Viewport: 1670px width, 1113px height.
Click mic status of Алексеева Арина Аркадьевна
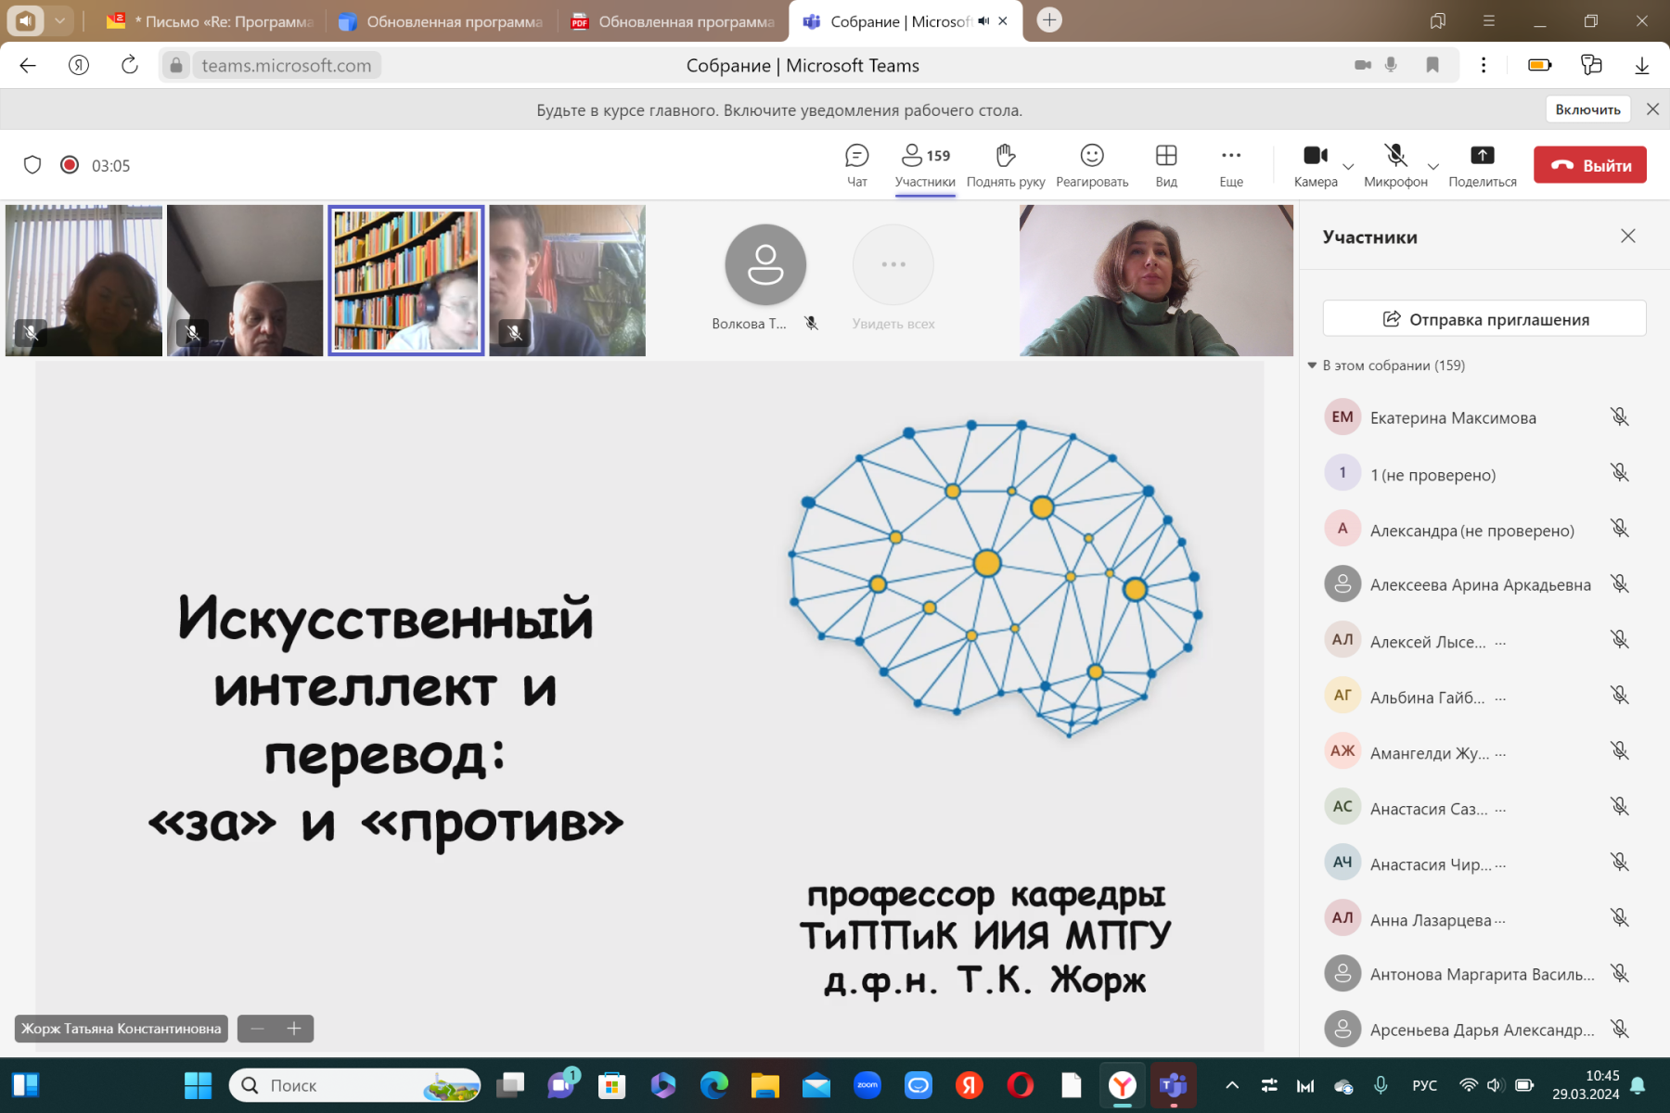point(1620,584)
